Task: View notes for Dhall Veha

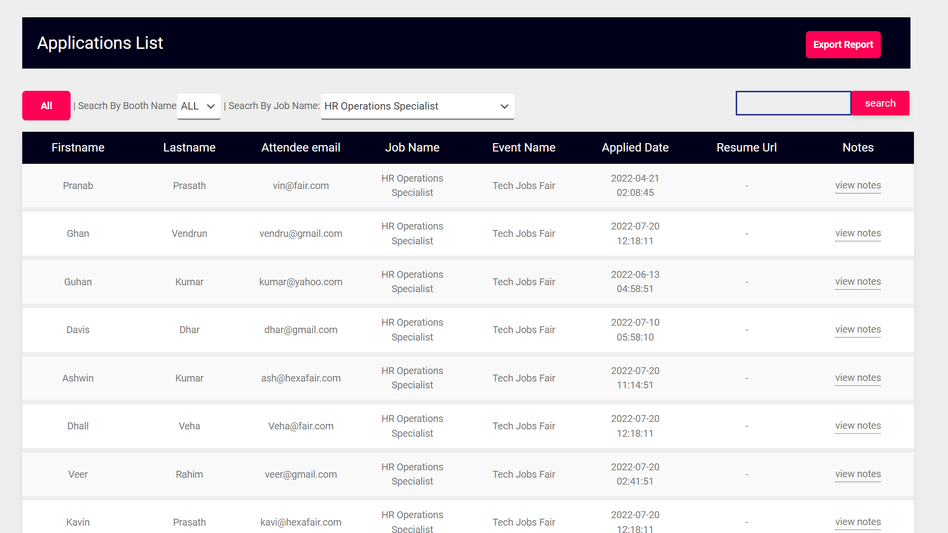Action: click(x=858, y=425)
